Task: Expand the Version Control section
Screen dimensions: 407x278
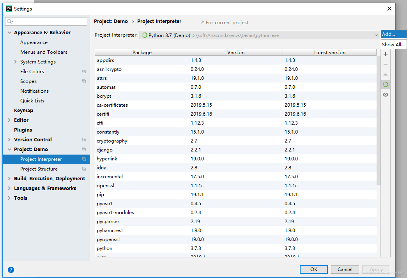Action: tap(9, 139)
